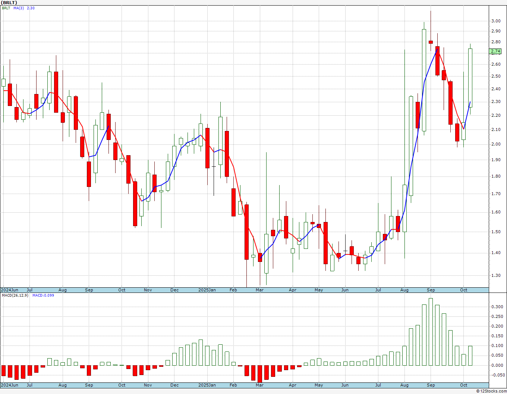Image resolution: width=507 pixels, height=394 pixels.
Task: Select the 2.30 moving average value
Action: pyautogui.click(x=31, y=8)
